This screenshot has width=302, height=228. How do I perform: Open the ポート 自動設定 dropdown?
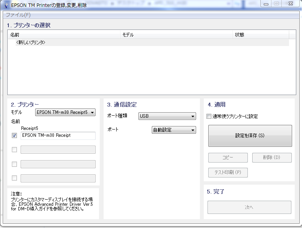[174, 130]
